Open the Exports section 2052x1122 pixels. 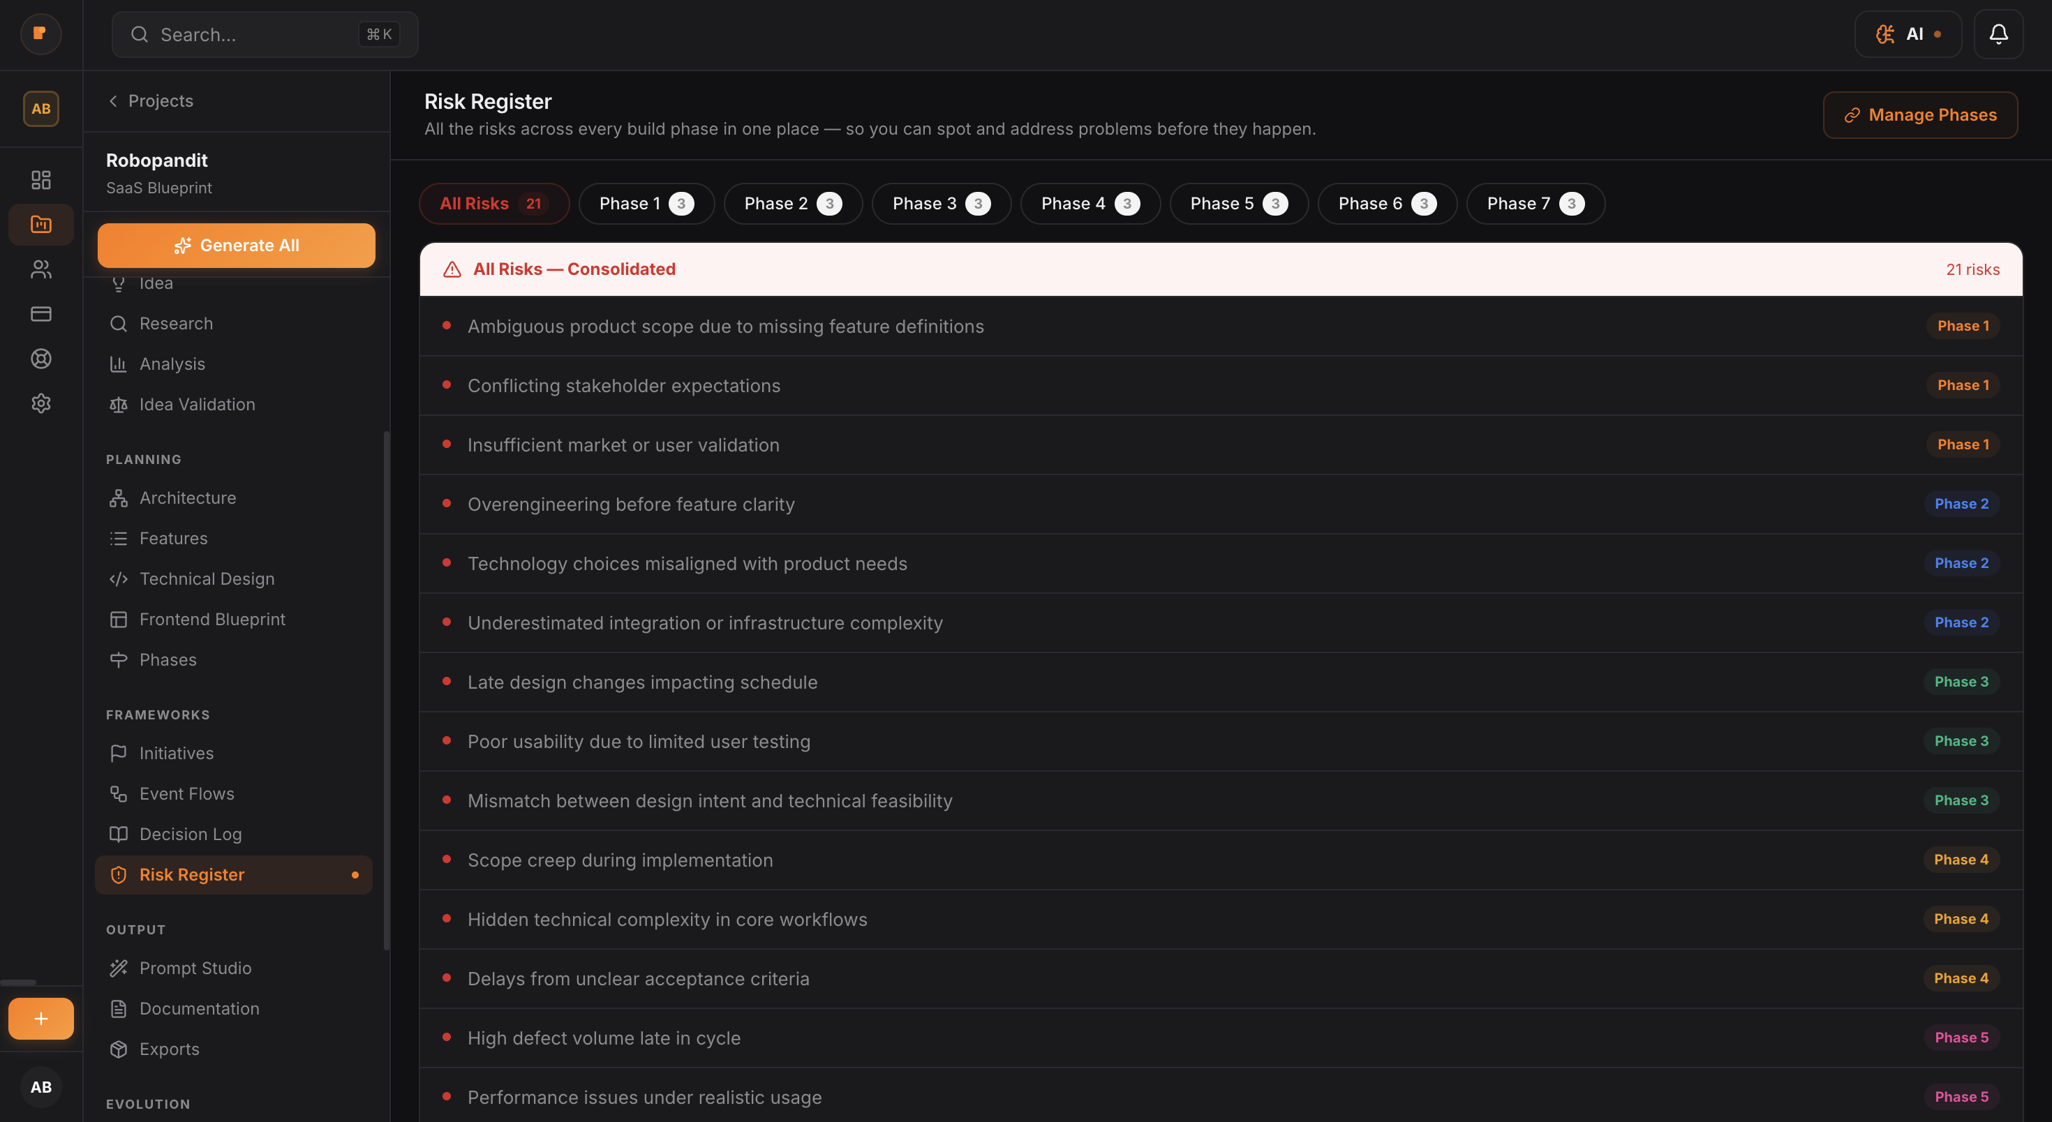pos(169,1049)
